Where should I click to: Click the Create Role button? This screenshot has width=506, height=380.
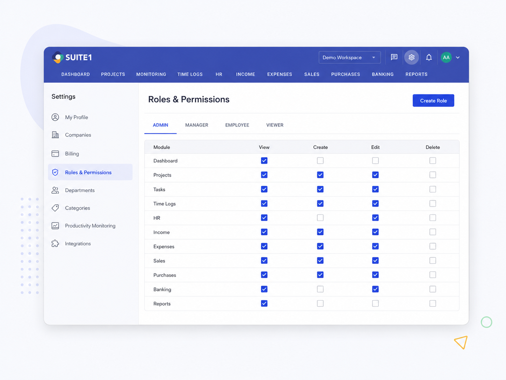pyautogui.click(x=433, y=100)
